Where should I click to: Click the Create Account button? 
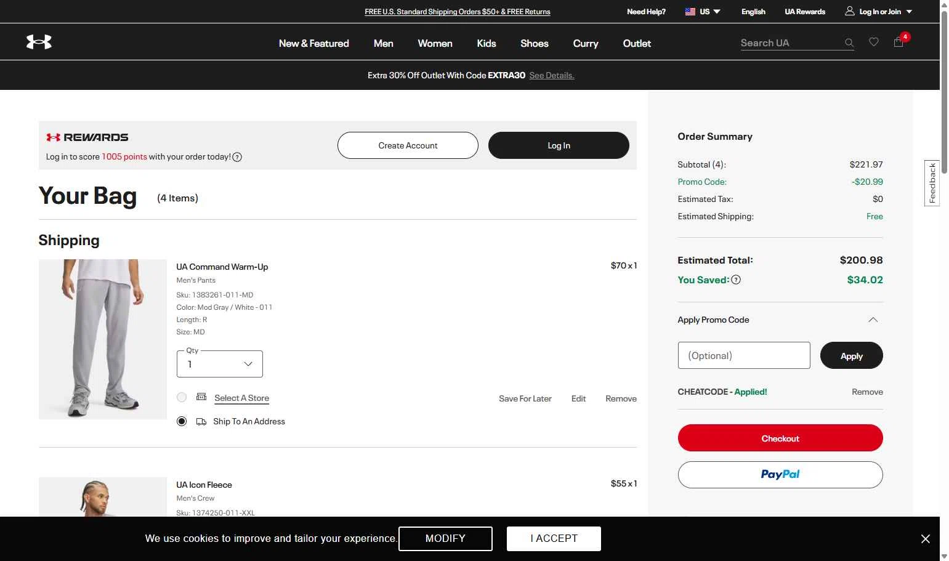(408, 145)
